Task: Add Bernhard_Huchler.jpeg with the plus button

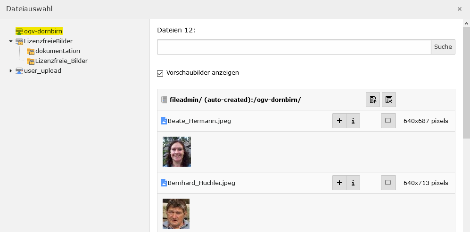Action: (339, 183)
